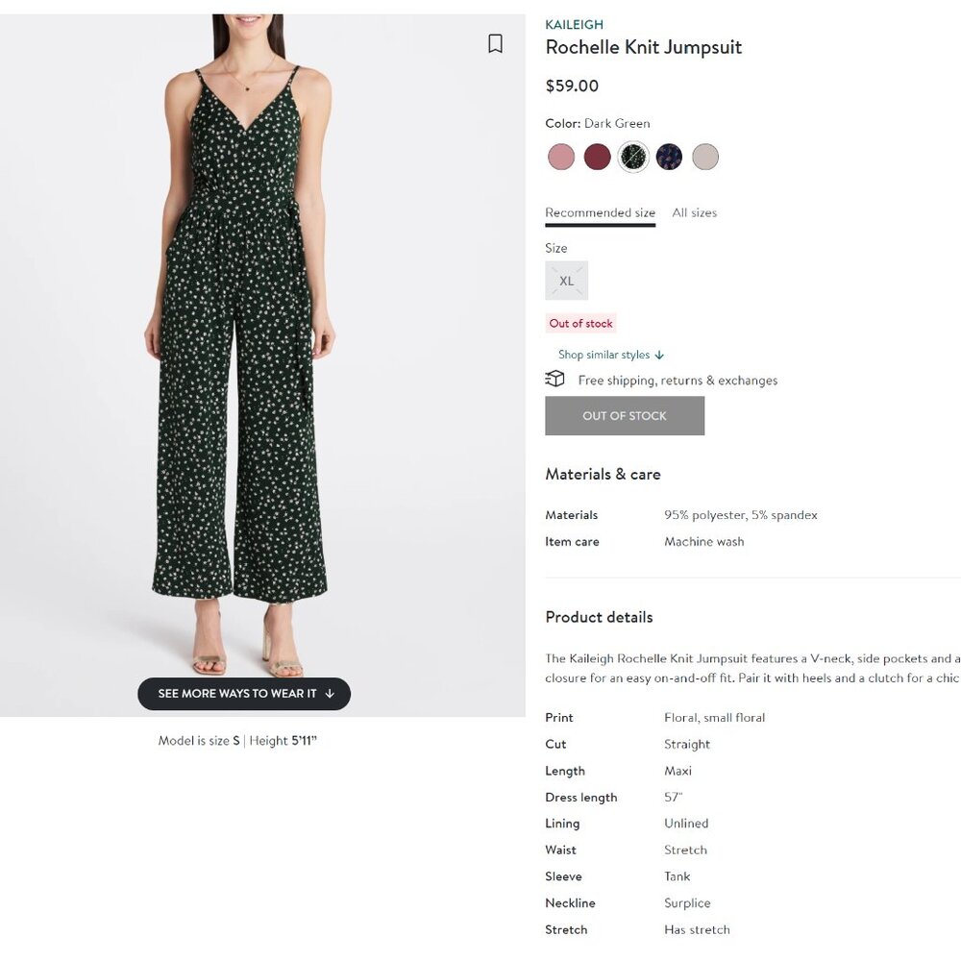Click the shipping box icon

coord(555,379)
